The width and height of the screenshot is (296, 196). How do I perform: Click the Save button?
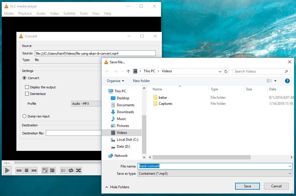[x=248, y=186]
